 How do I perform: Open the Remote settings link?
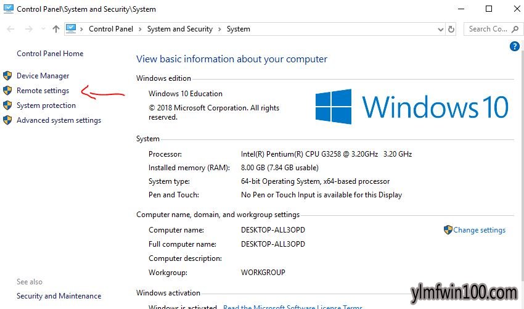tap(43, 91)
